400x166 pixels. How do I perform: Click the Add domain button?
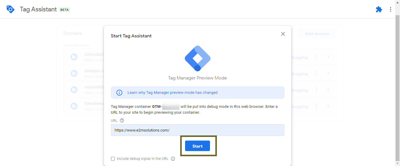[x=317, y=34]
